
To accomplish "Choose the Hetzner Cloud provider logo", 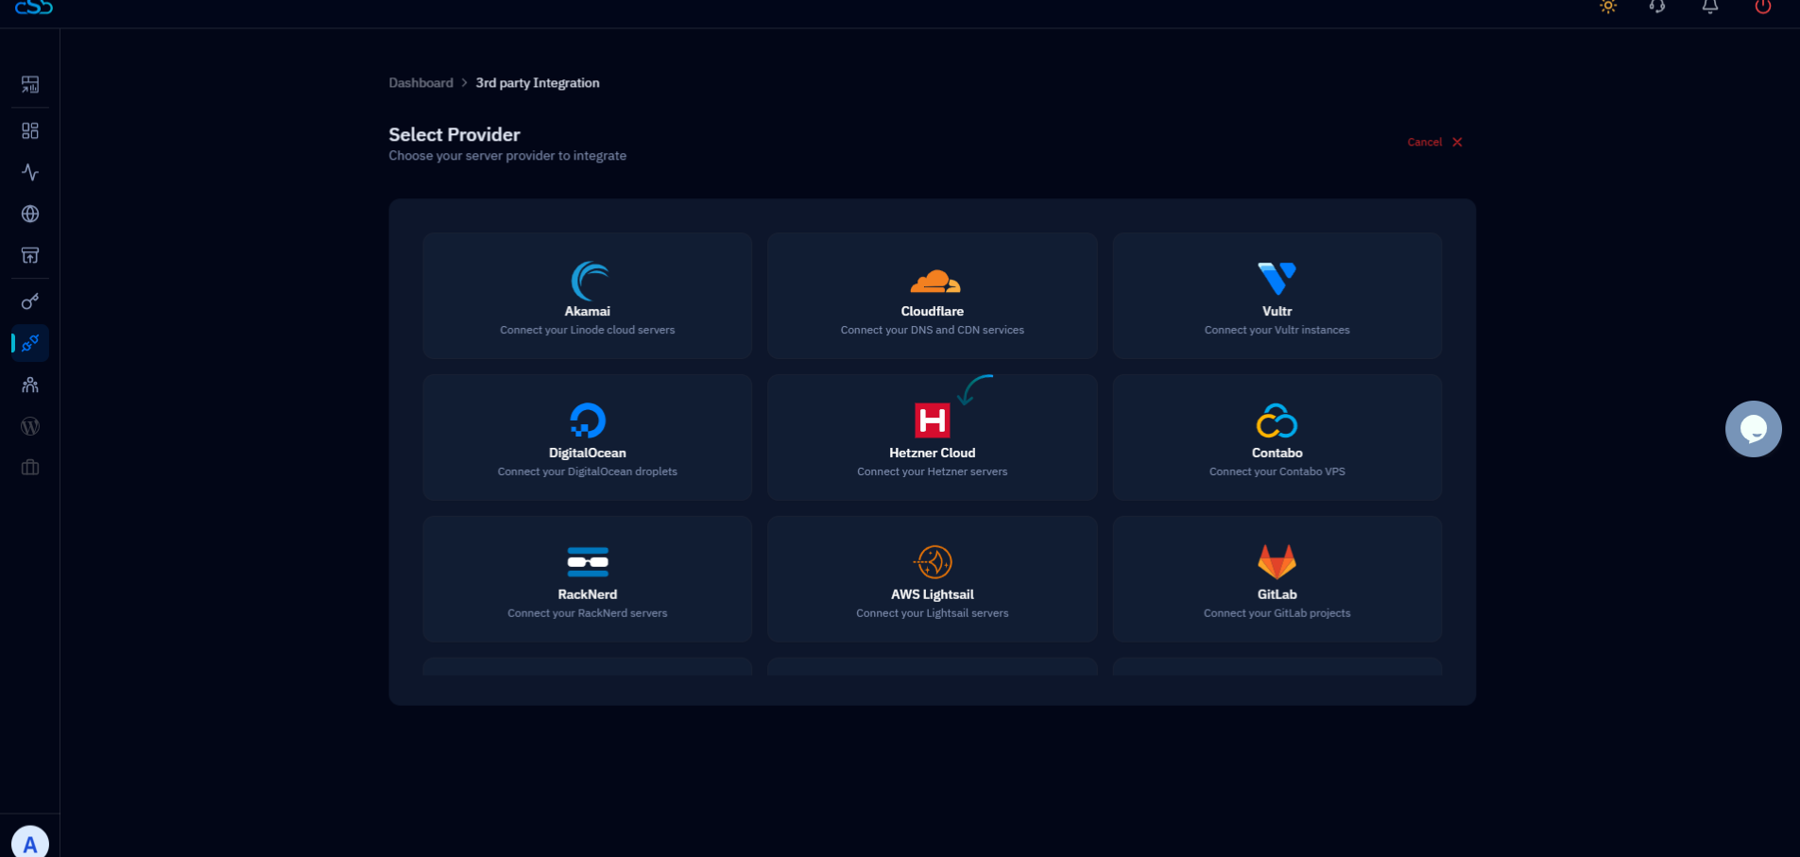I will coord(933,420).
